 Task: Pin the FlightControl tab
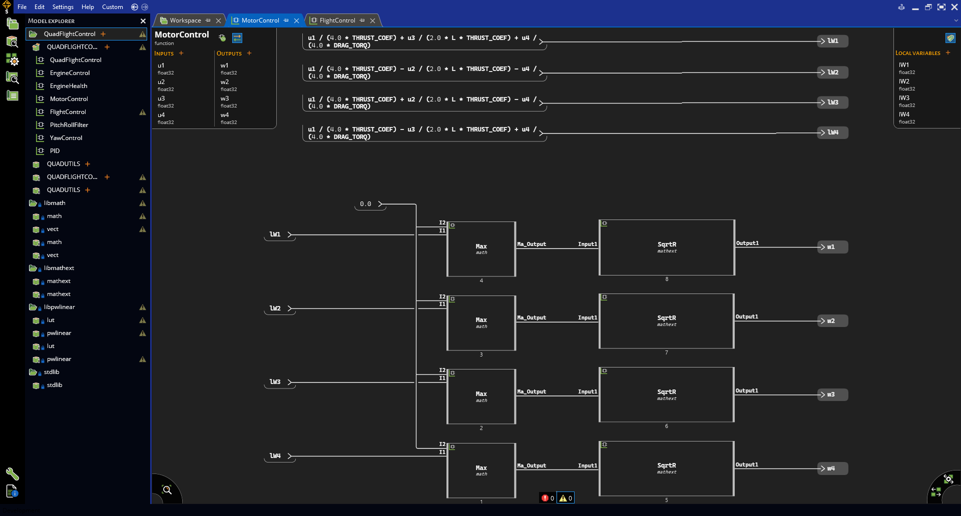(x=362, y=20)
